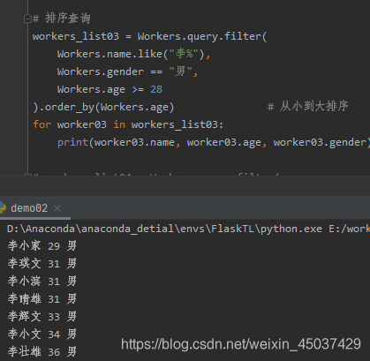Click output row 李小滨 31 男
This screenshot has width=370, height=361.
pos(42,281)
